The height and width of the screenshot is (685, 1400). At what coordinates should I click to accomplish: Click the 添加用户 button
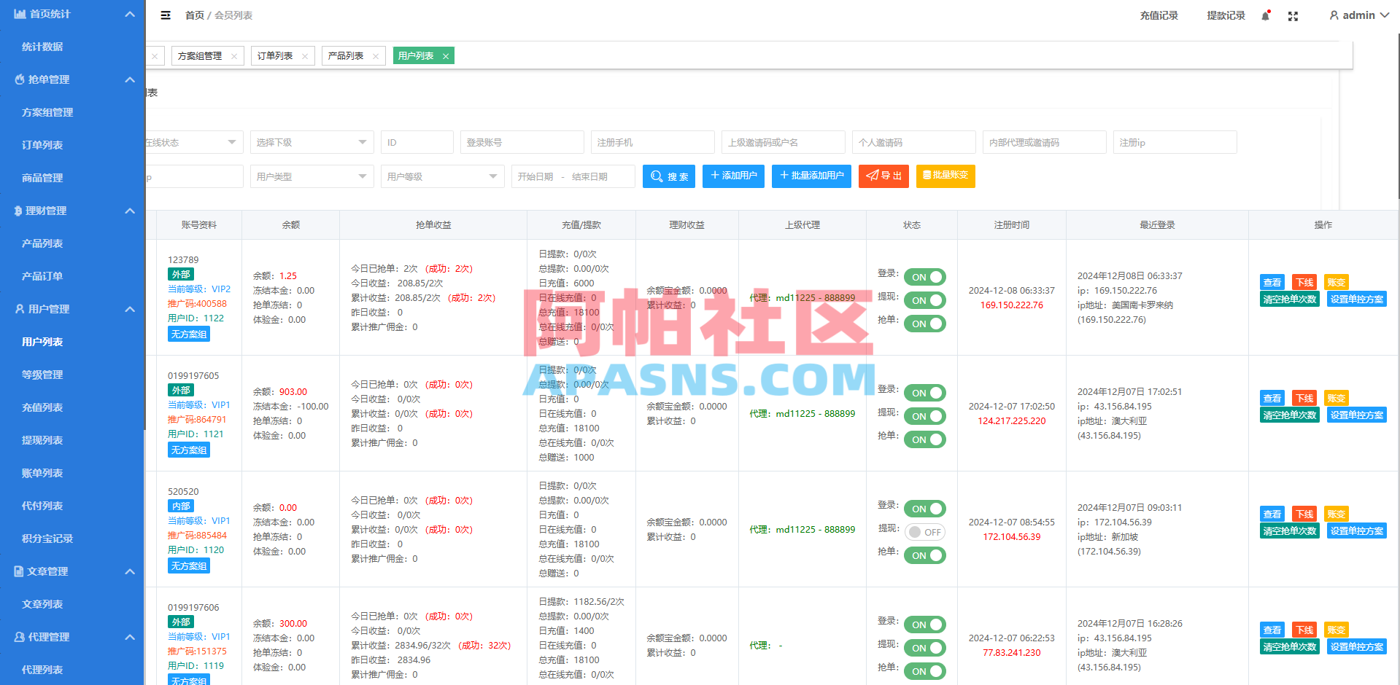733,176
